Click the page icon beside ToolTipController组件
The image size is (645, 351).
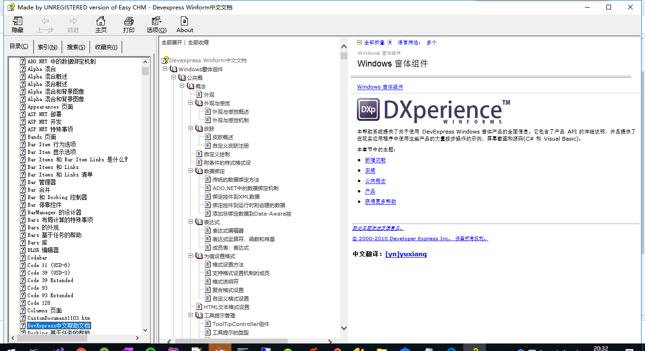tap(208, 324)
